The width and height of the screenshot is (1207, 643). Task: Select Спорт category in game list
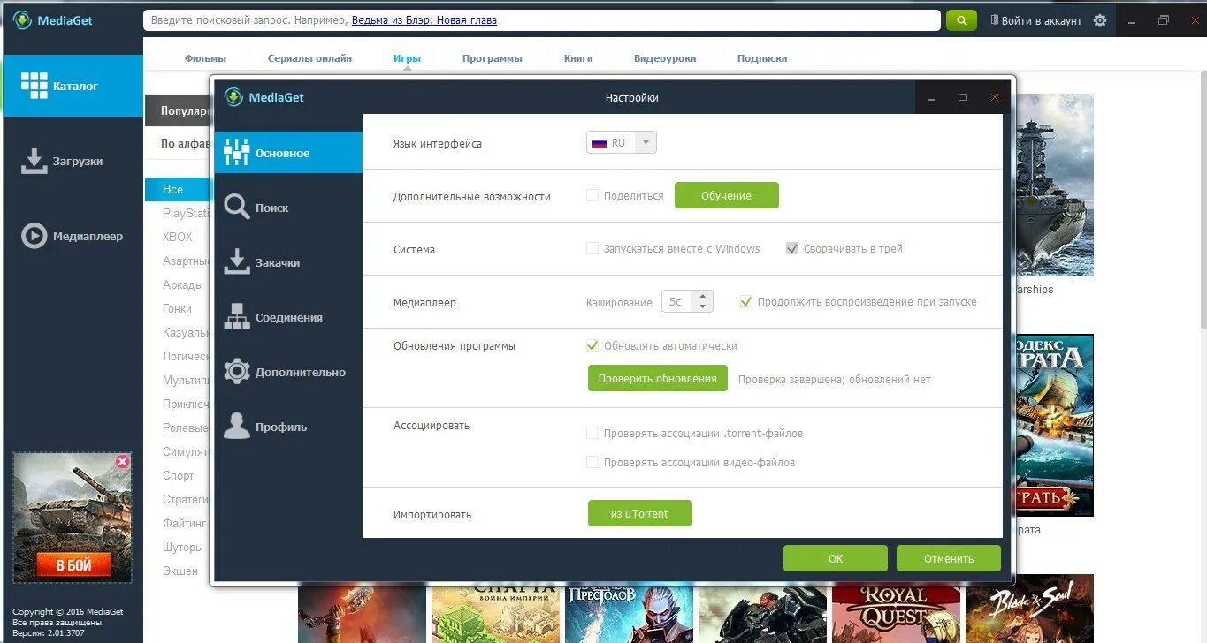point(178,475)
